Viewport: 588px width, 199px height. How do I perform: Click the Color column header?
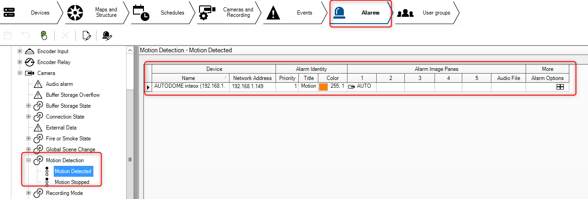point(332,78)
